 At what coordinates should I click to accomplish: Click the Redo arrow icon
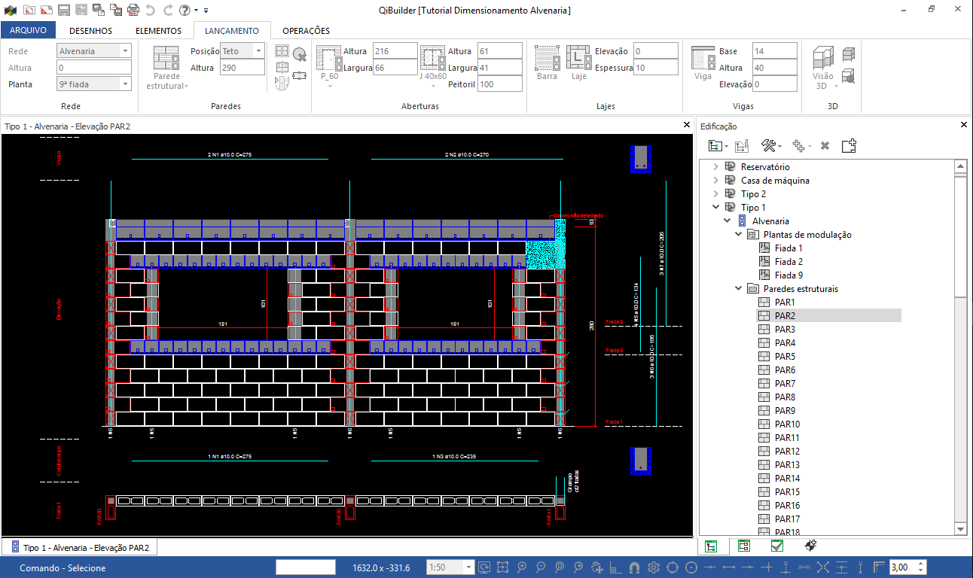pyautogui.click(x=167, y=10)
